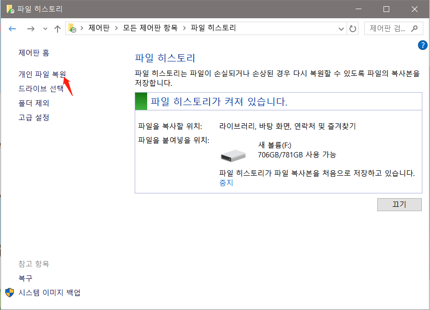Expand the address bar dropdown arrow

pos(341,28)
